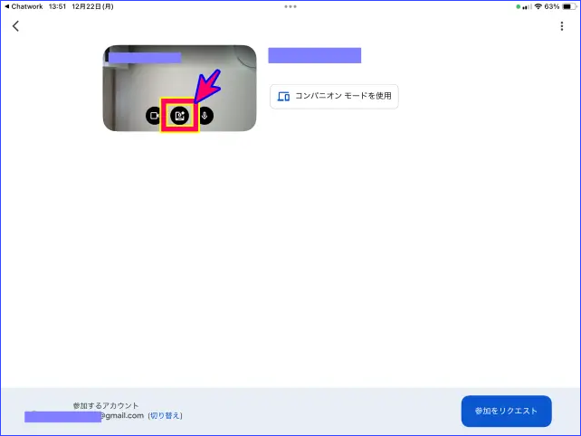This screenshot has width=581, height=436.
Task: Go back with the left chevron arrow
Action: [x=15, y=26]
